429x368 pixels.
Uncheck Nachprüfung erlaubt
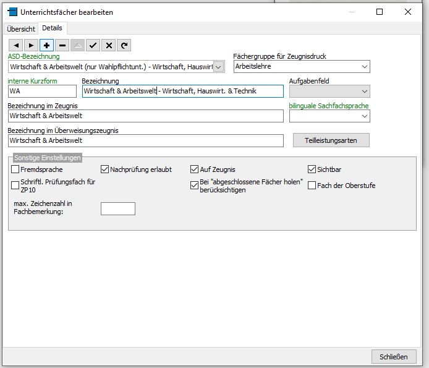tap(104, 169)
